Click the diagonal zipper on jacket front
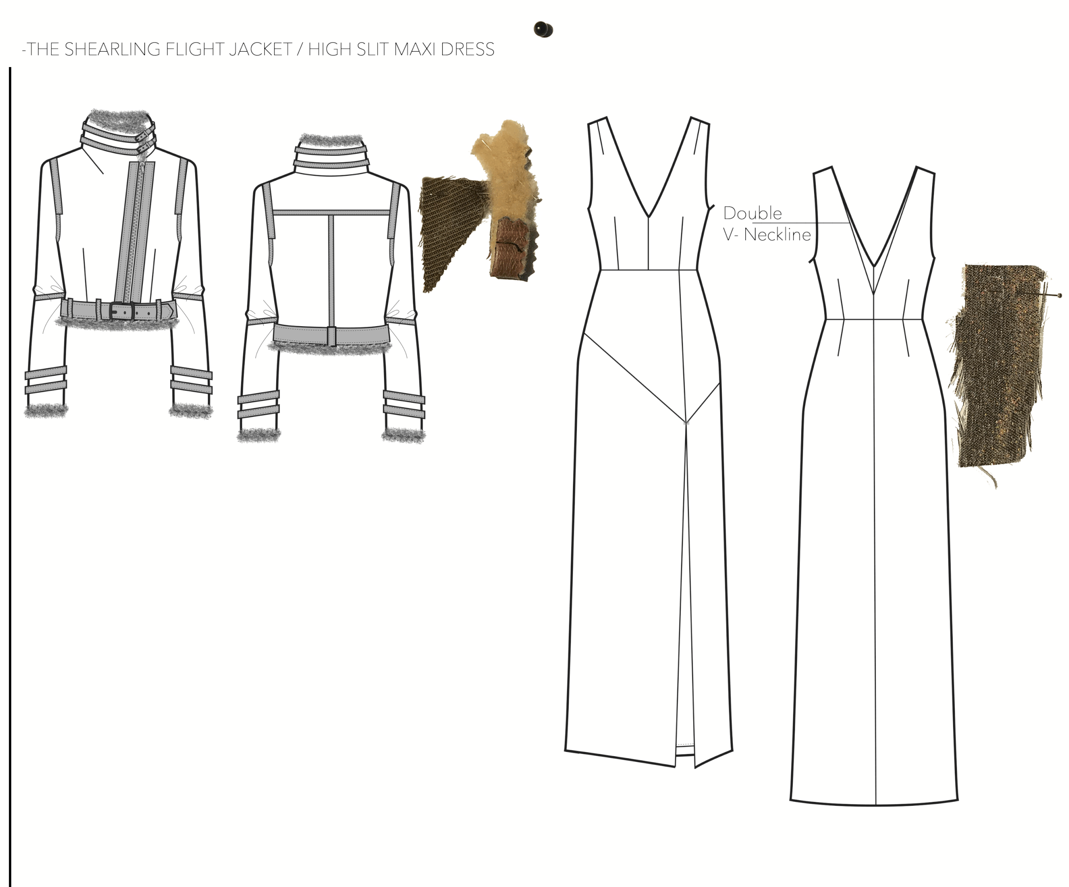 click(x=133, y=234)
